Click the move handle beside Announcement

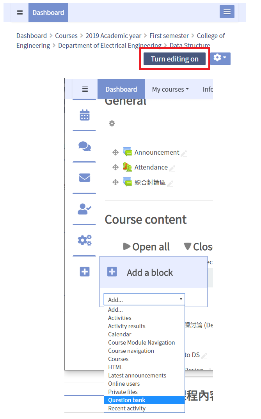coord(115,152)
